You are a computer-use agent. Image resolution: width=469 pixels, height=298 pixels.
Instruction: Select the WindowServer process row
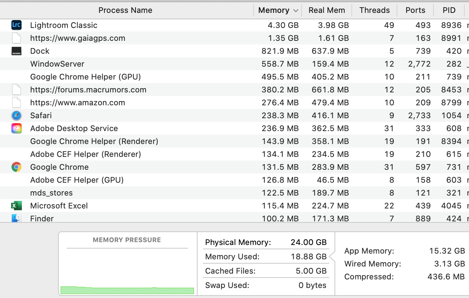[234, 64]
